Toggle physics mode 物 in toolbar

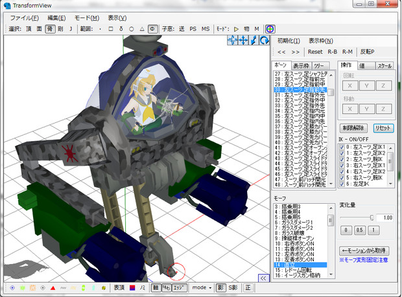pos(246,29)
